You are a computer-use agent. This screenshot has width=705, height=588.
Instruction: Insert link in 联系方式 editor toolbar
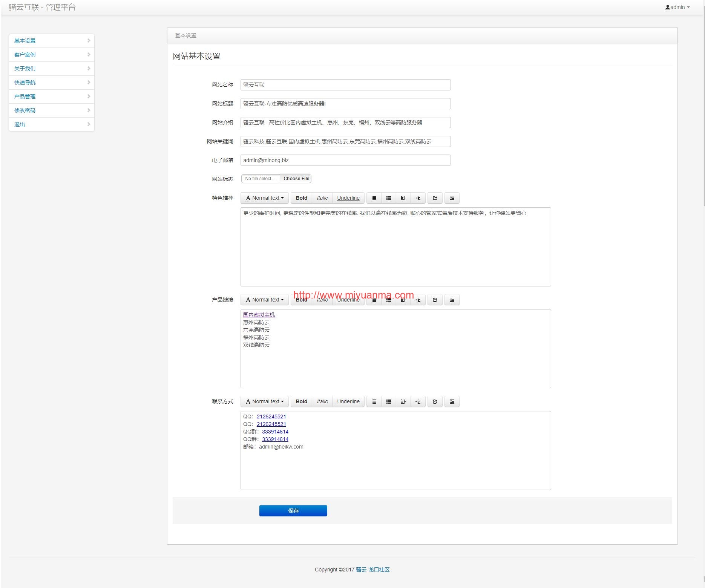(x=435, y=401)
